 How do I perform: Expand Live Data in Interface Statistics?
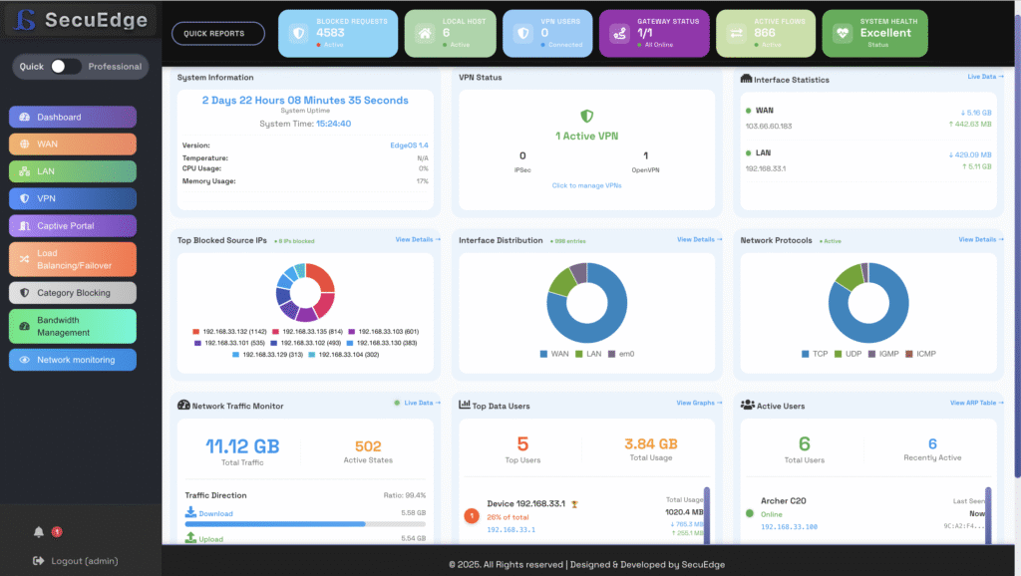(x=985, y=77)
